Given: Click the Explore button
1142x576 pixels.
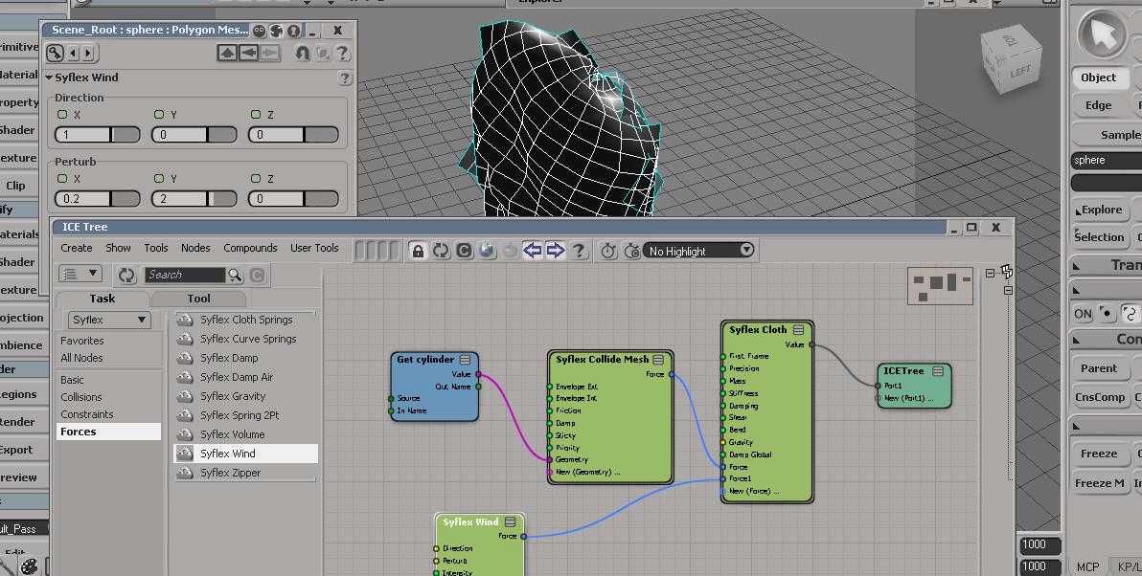Looking at the screenshot, I should point(1101,210).
